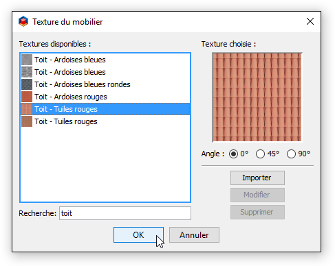Pick the dark Ardoises bleues rondes texture icon
The width and height of the screenshot is (335, 266).
click(x=27, y=84)
